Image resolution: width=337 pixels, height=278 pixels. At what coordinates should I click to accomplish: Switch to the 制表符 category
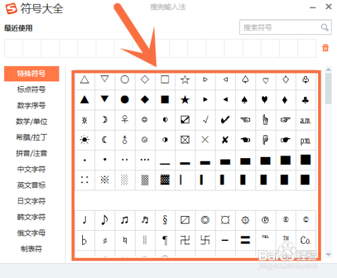click(x=32, y=249)
